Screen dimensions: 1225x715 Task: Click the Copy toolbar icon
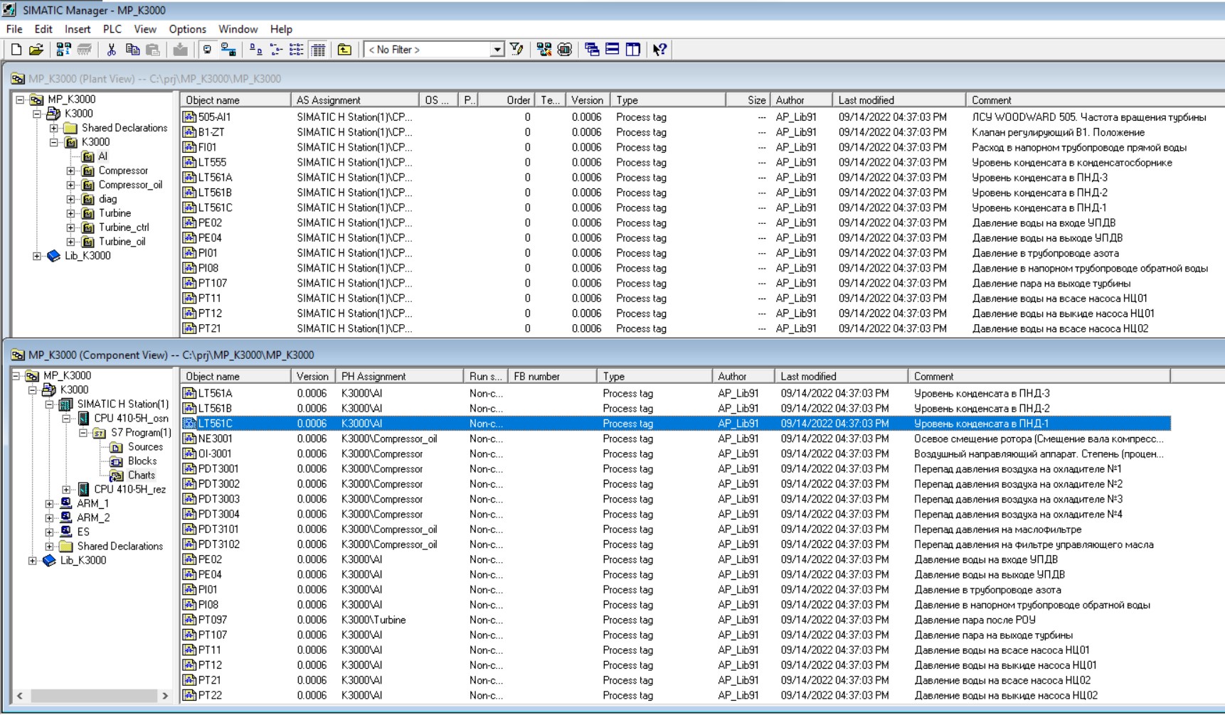pos(132,49)
